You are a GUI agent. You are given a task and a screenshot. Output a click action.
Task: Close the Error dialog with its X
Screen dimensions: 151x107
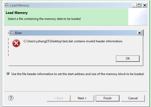point(139,33)
